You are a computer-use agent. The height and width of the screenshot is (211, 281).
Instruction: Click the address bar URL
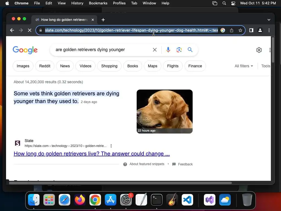[131, 30]
